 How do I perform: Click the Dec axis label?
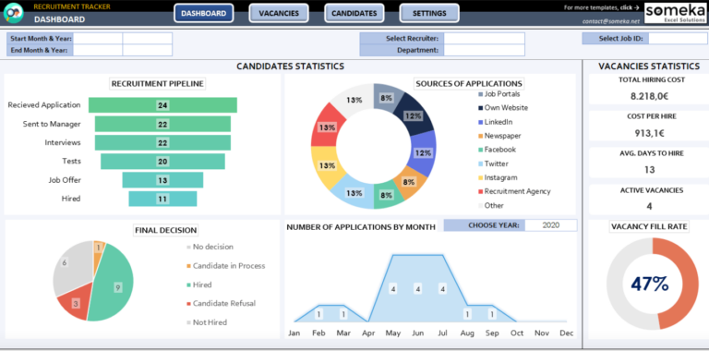coord(566,333)
